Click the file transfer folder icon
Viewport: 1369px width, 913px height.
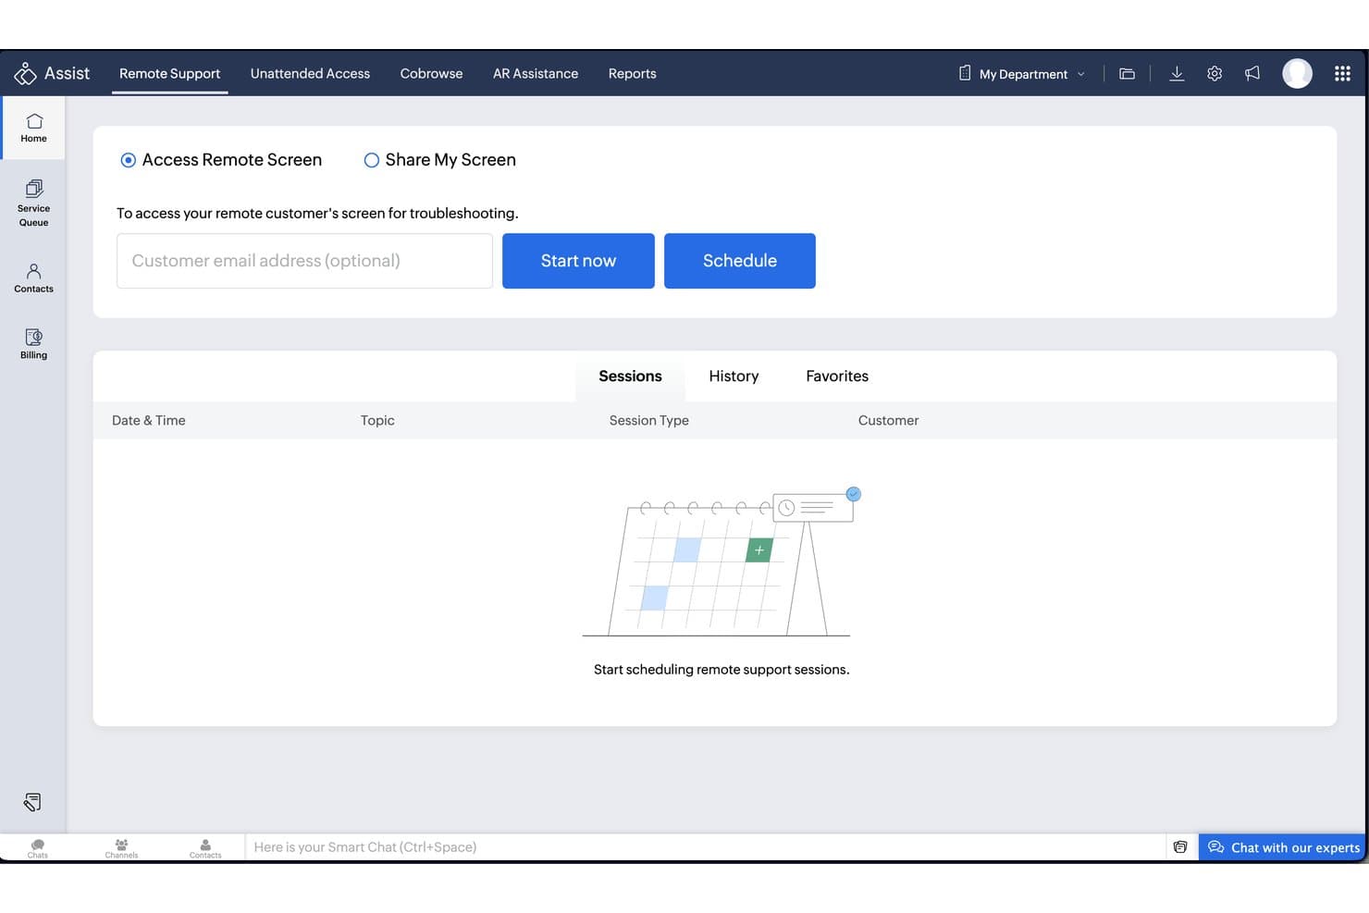[1127, 73]
